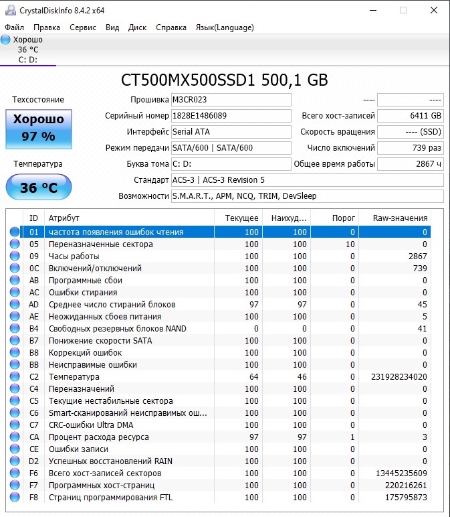Viewport: 450px width, 517px height.
Task: Click the Интерфейс field Serial ATA
Action: (x=231, y=132)
